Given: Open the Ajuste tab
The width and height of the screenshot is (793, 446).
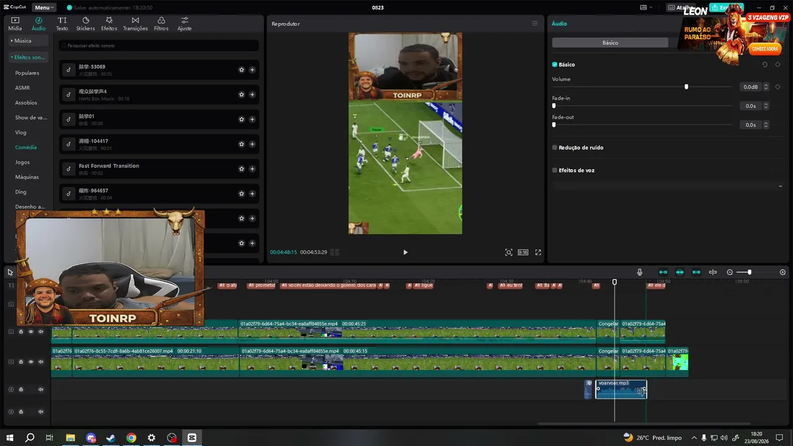Looking at the screenshot, I should (185, 24).
